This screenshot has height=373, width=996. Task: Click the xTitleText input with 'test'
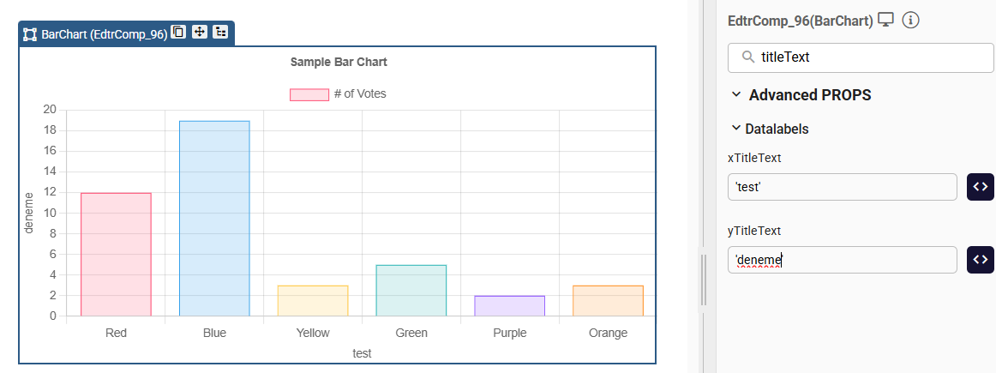tap(842, 187)
